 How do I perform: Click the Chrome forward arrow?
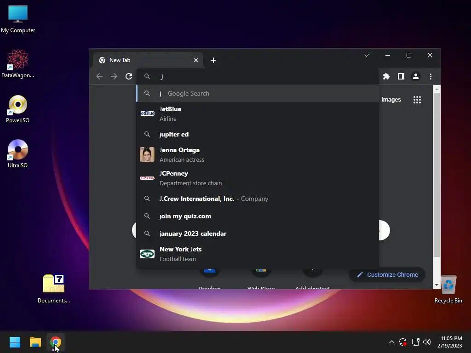pos(114,76)
